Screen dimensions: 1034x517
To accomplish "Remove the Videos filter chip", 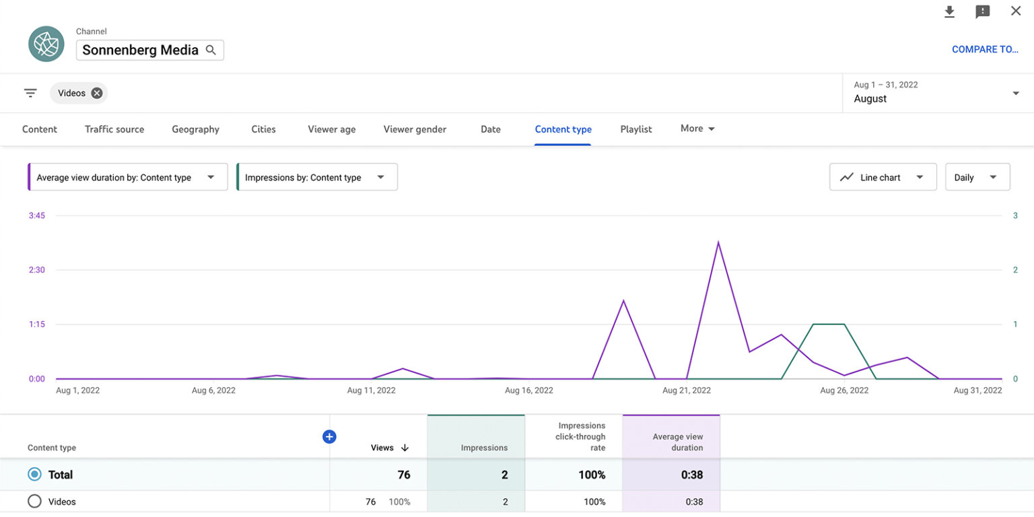I will (96, 93).
